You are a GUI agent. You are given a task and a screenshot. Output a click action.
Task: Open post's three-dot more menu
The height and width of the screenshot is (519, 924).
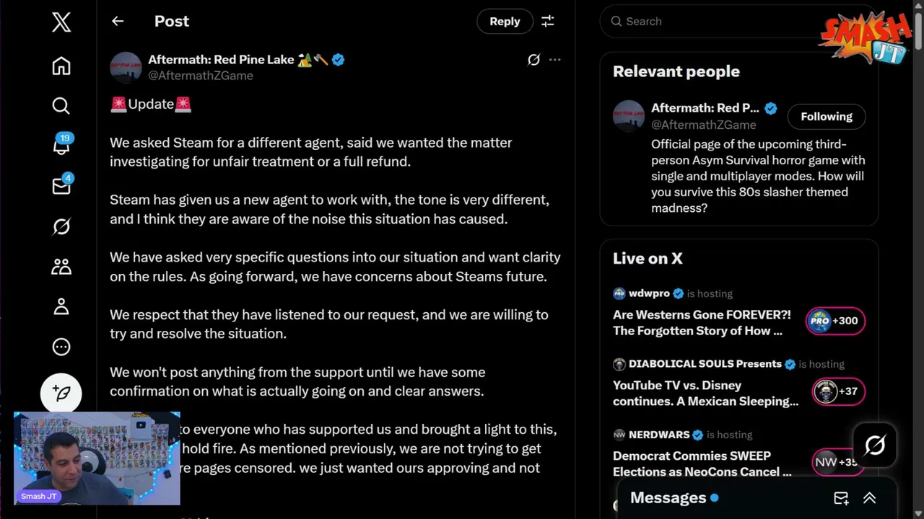tap(554, 60)
